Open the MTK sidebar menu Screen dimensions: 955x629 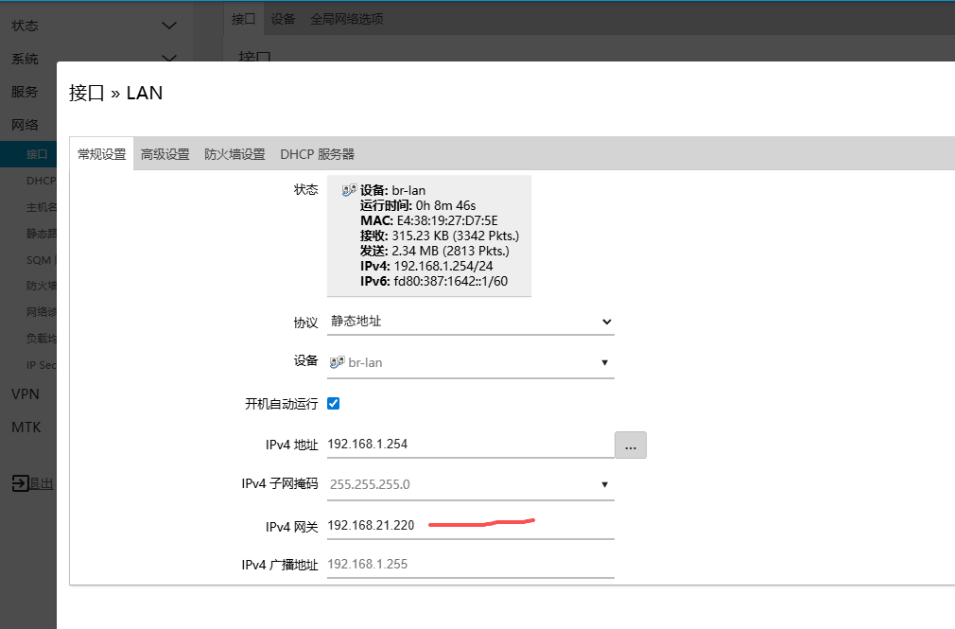point(26,427)
